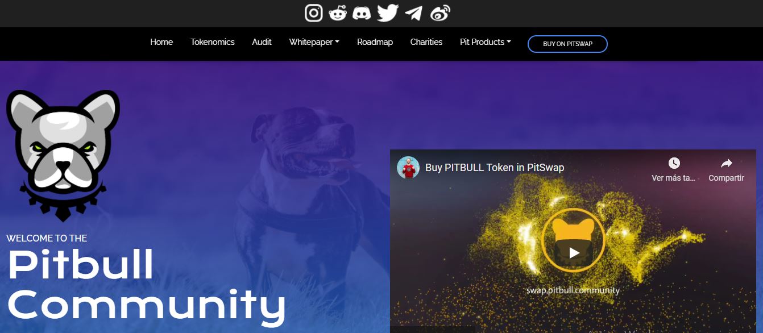Open the Reddit social icon

338,13
